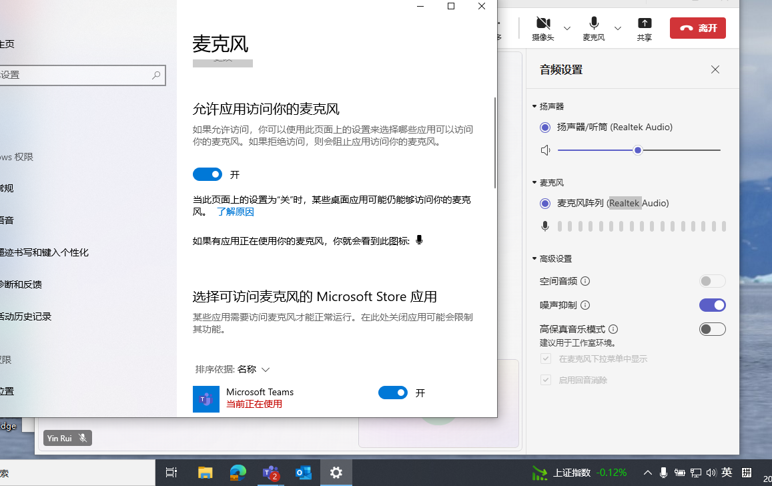Click the info icon beside 空间音频
The width and height of the screenshot is (772, 486).
(585, 281)
